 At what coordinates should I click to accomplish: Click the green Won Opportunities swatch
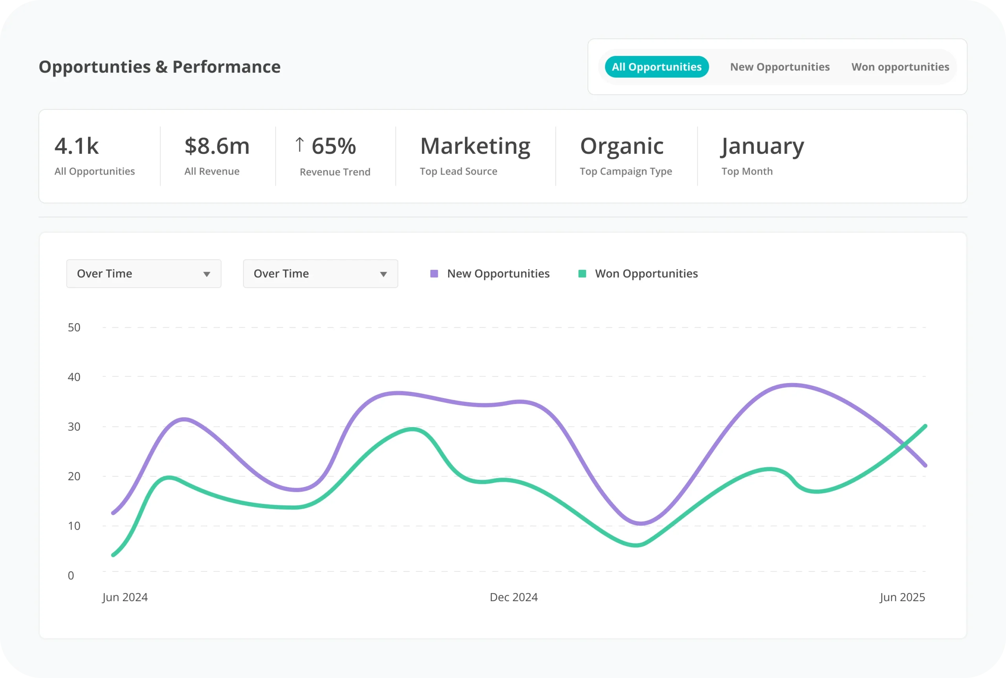(582, 274)
